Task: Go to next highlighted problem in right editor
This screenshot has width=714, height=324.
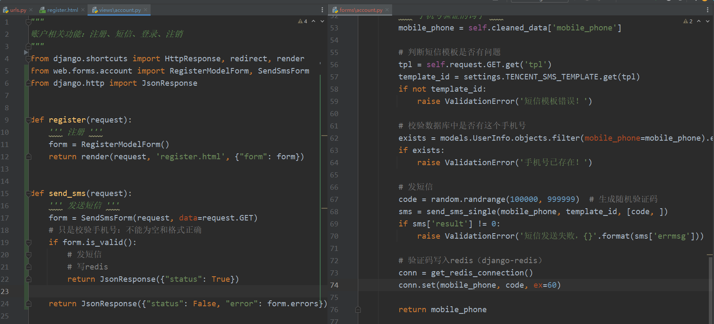Action: (708, 21)
